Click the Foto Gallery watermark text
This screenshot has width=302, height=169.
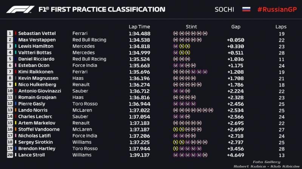coord(267,162)
